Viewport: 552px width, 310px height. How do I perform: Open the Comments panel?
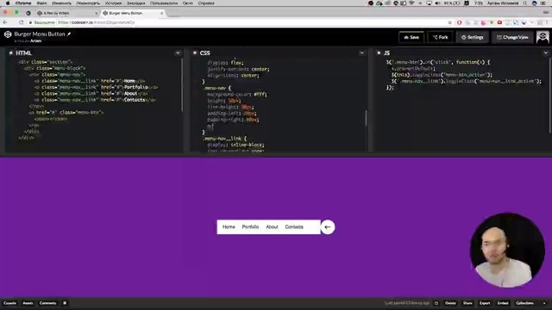pyautogui.click(x=48, y=303)
